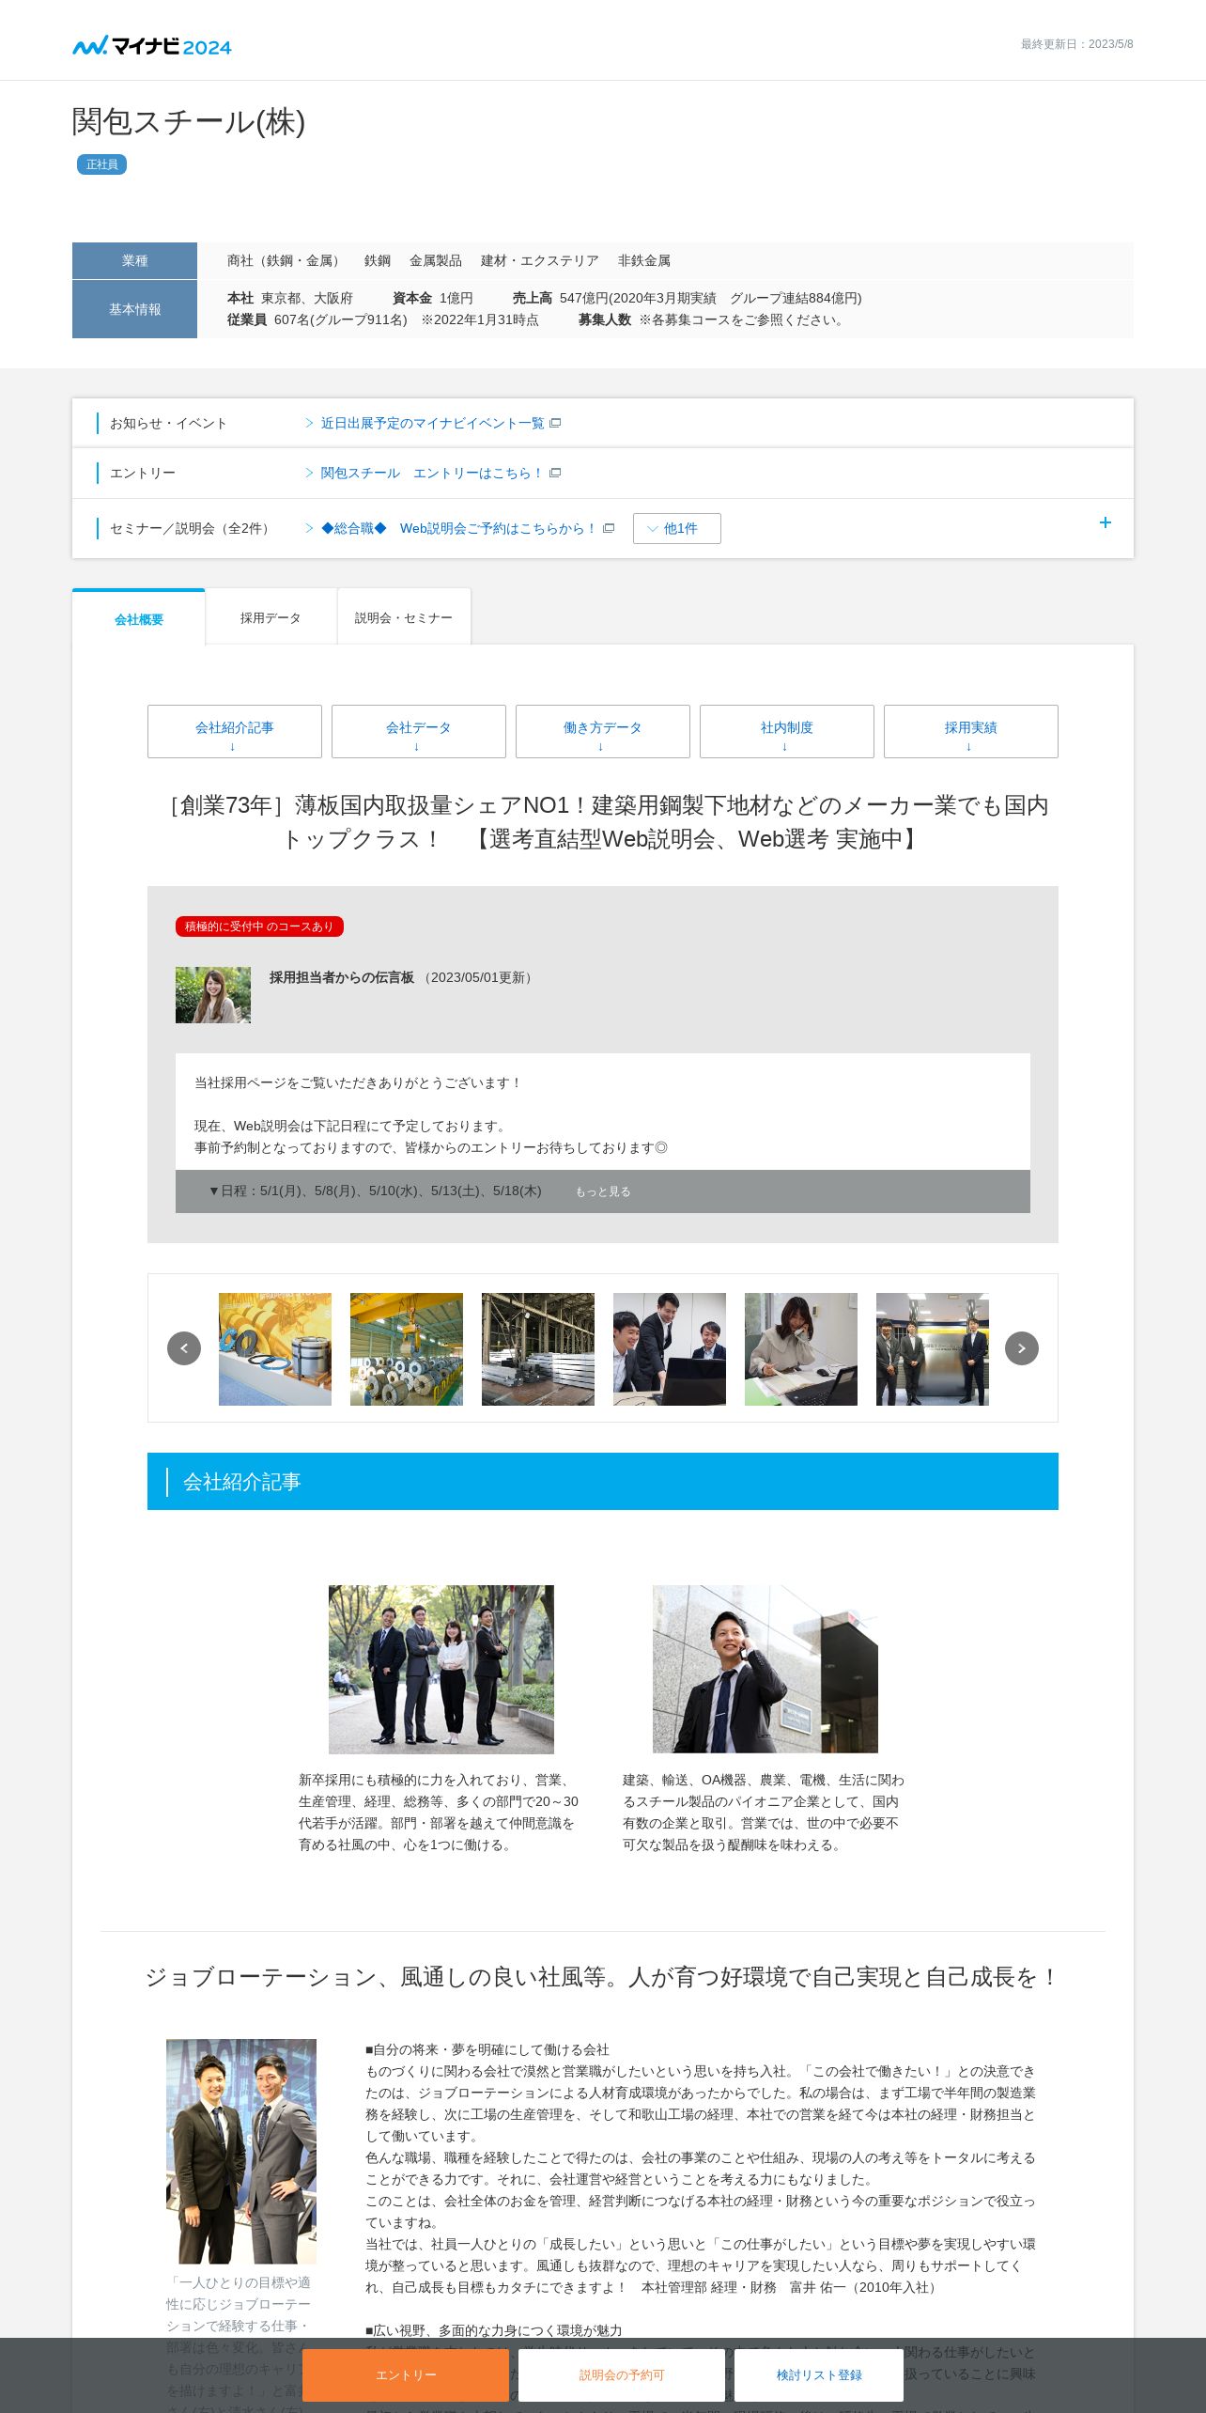Switch to the 説明会・セミナー tab

(404, 617)
